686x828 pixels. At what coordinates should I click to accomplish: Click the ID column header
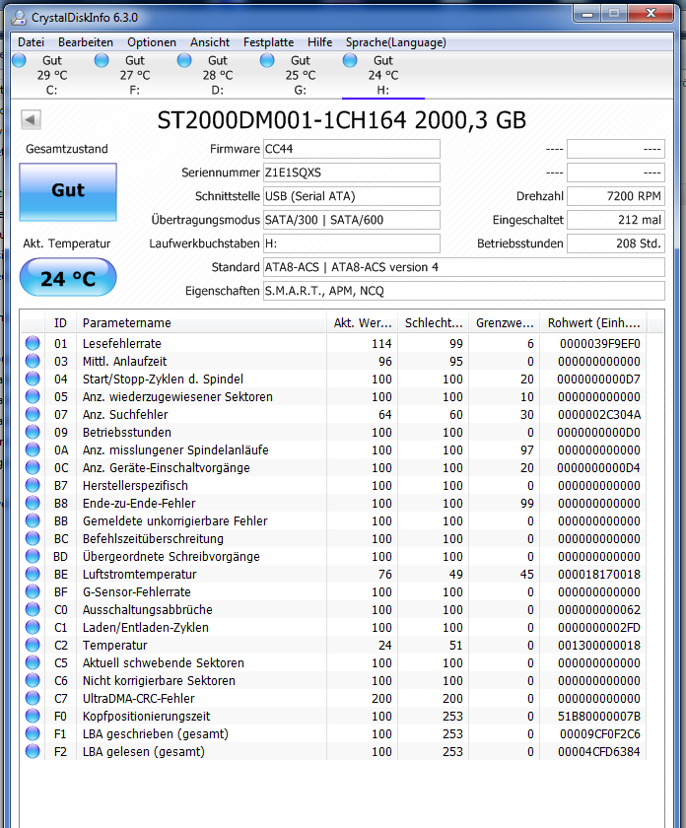pos(60,322)
